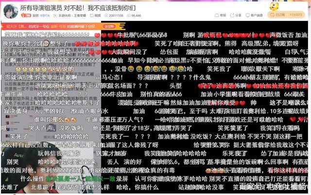Image resolution: width=311 pixels, height=195 pixels.
Task: Open the 王者荣耀 game category link
Action: (x=81, y=16)
